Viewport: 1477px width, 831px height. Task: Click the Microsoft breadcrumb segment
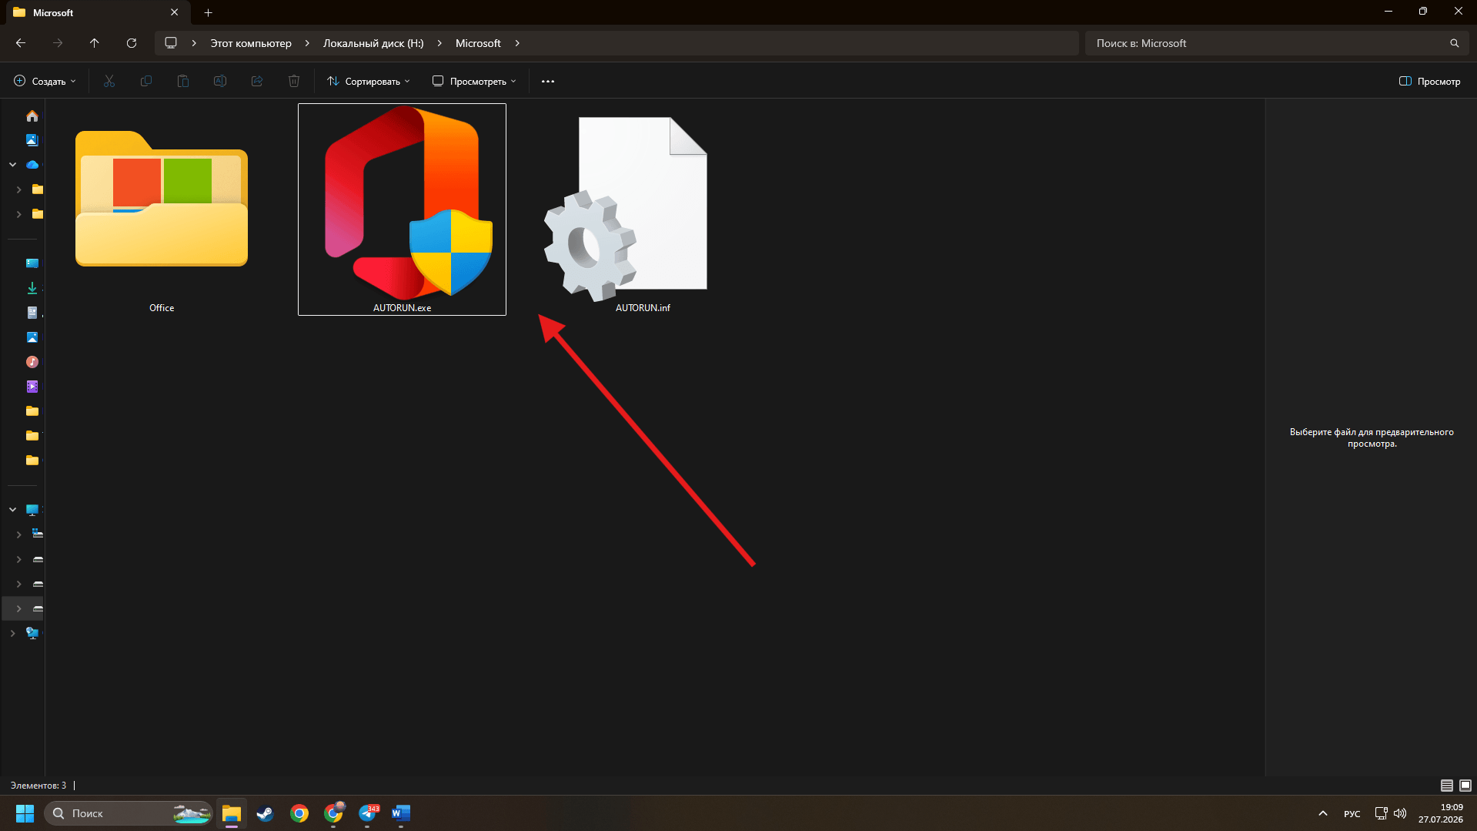(x=478, y=43)
